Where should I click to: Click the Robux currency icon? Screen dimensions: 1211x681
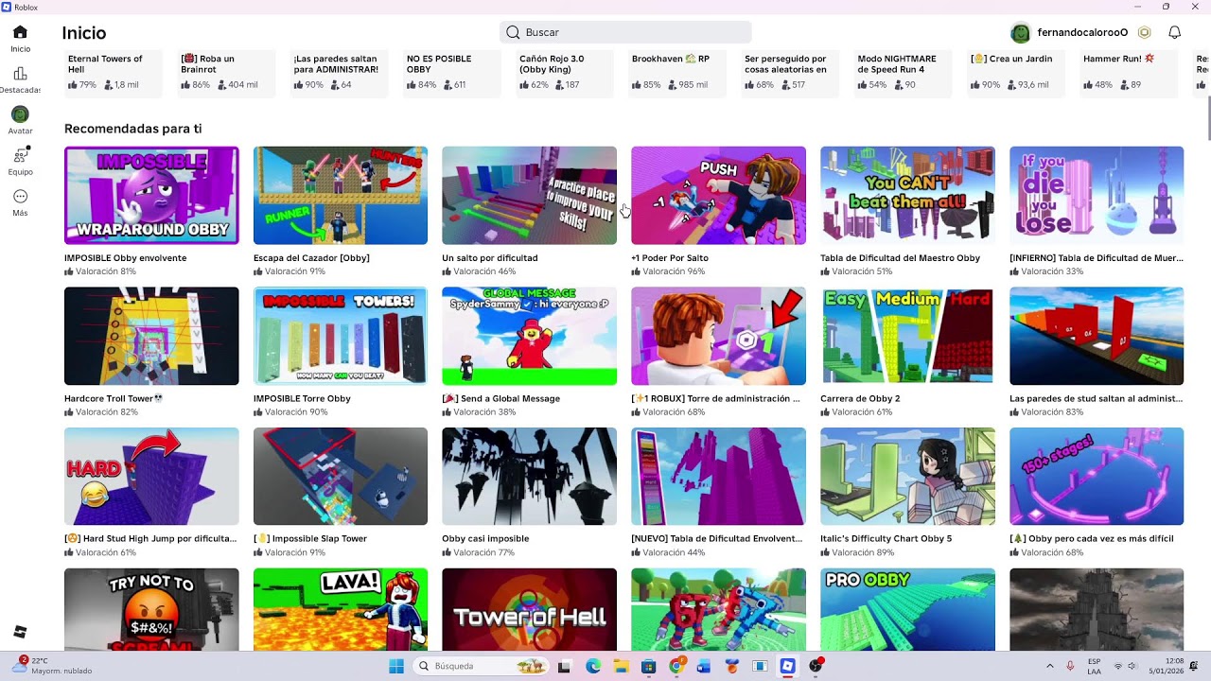pos(1145,32)
